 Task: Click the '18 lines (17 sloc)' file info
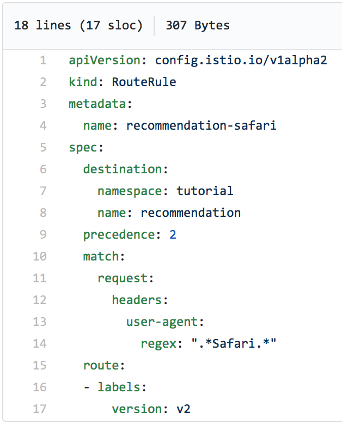78,25
